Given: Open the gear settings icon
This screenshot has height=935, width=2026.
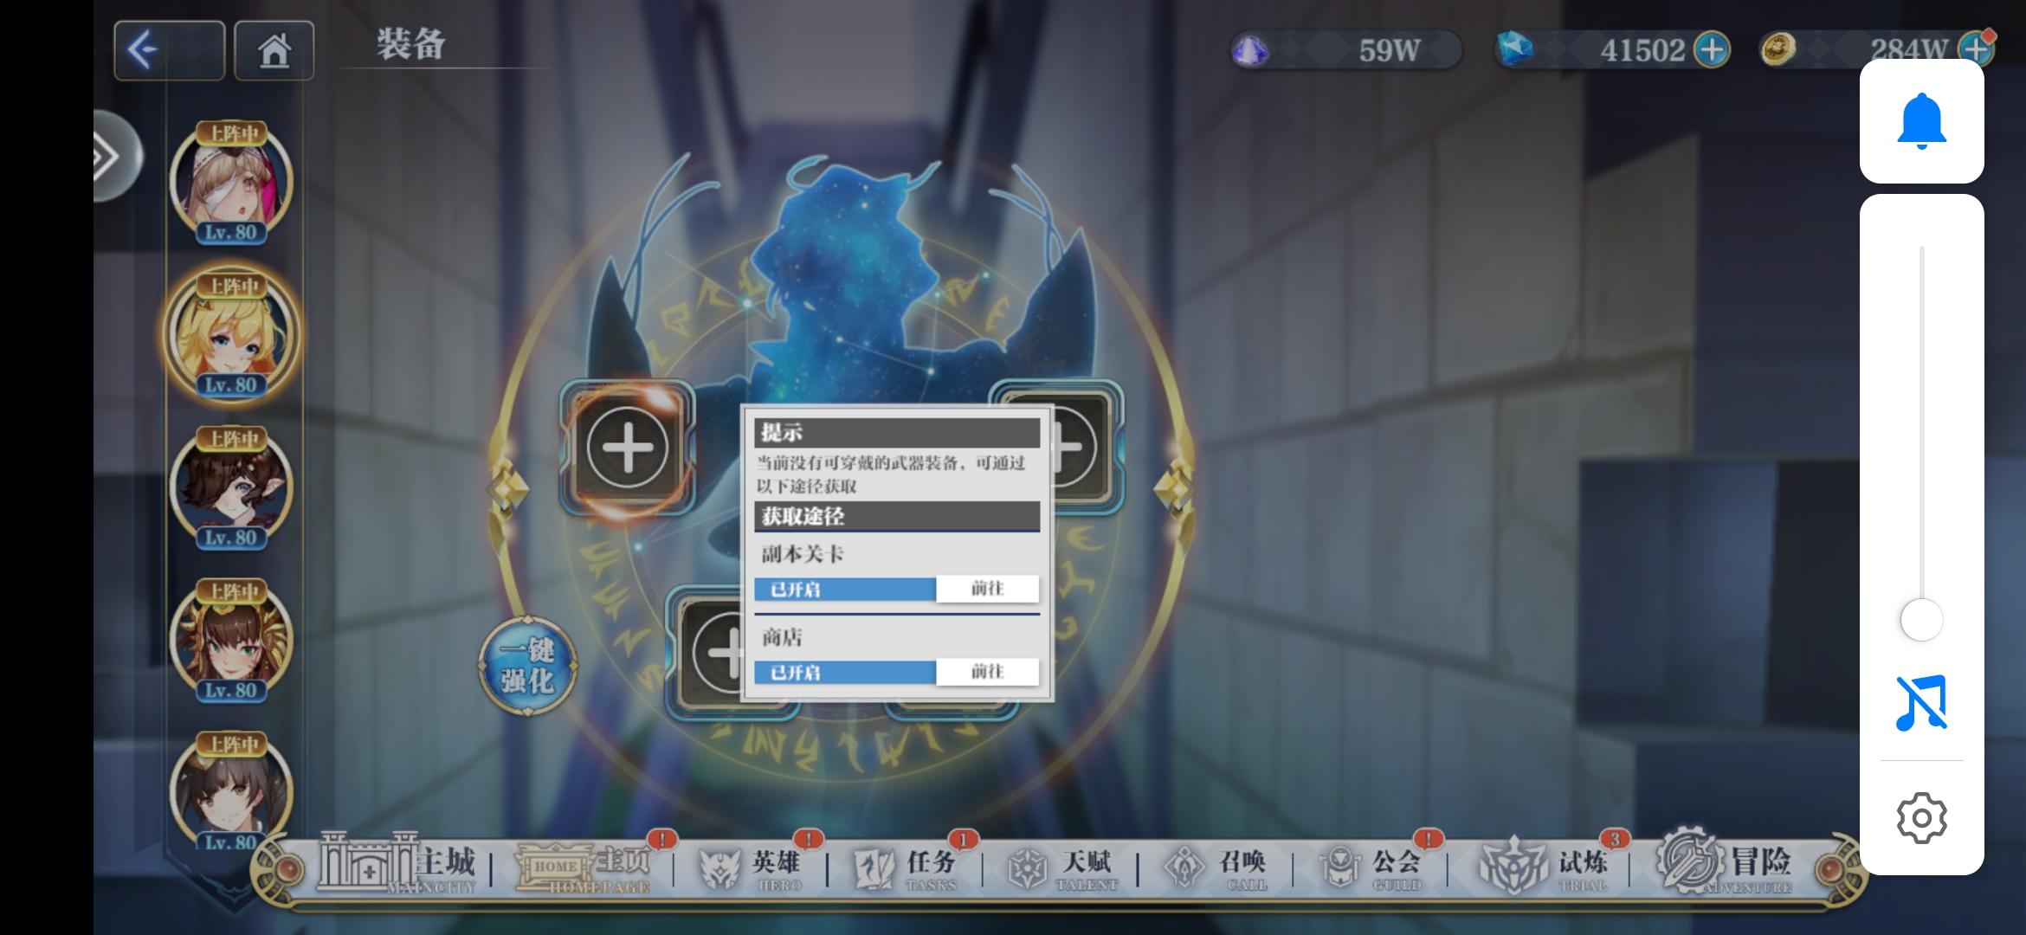Looking at the screenshot, I should 1921,817.
